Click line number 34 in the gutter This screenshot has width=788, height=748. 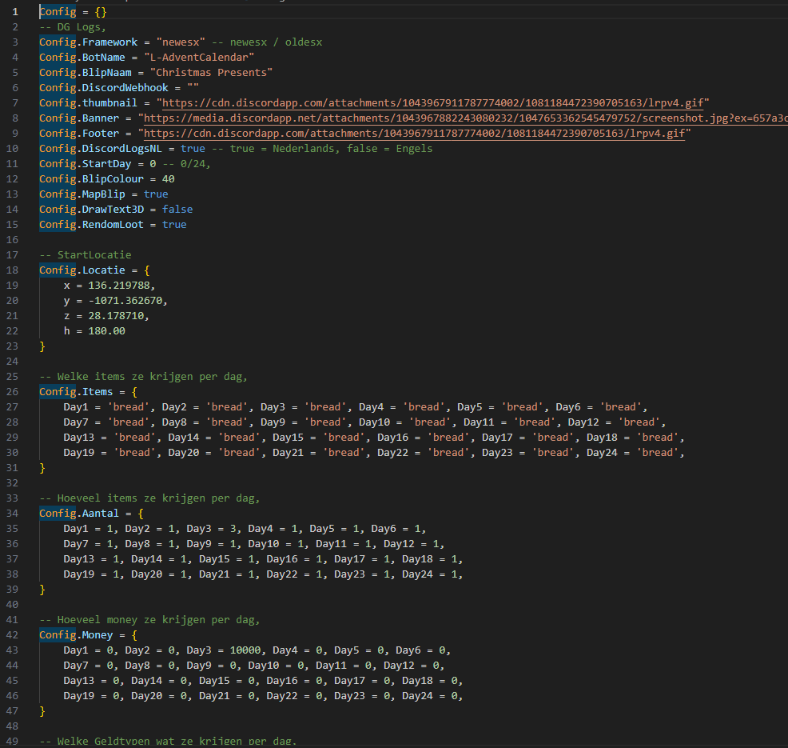13,513
